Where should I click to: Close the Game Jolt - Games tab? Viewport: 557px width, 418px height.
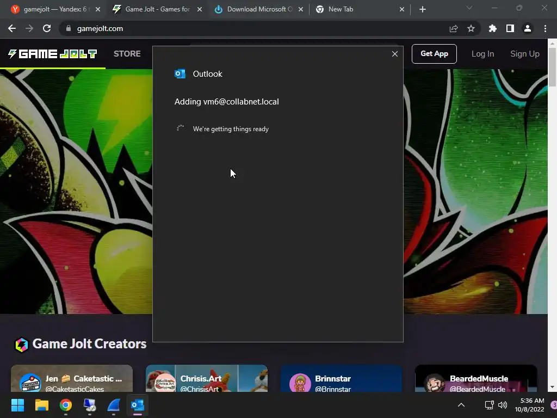[x=200, y=9]
